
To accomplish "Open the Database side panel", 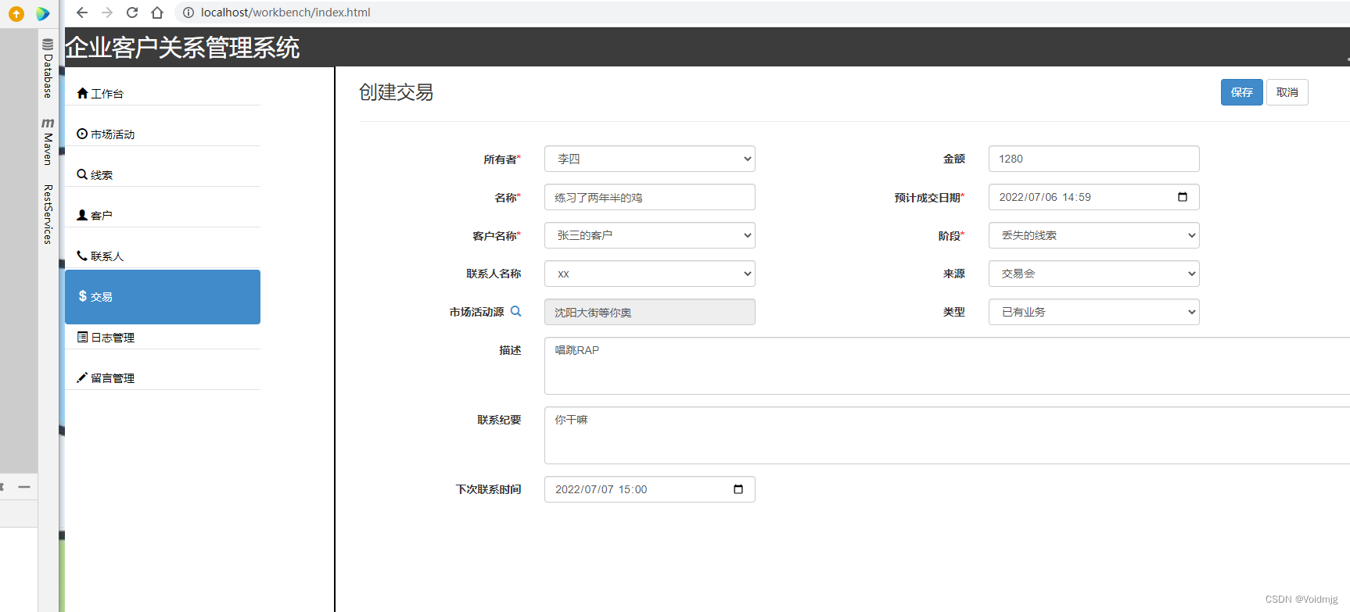I will pyautogui.click(x=48, y=68).
